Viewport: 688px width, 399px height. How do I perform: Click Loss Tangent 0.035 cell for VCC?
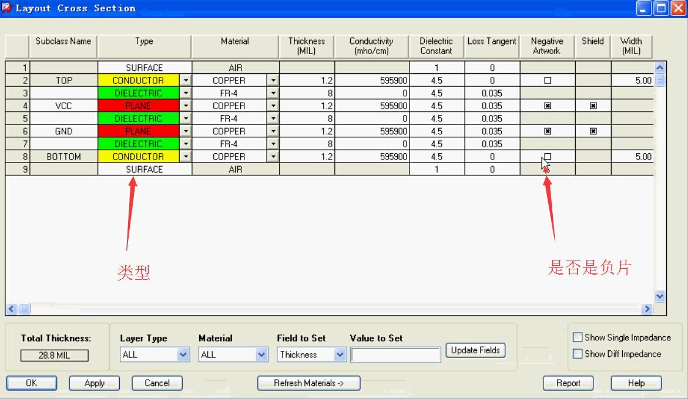click(x=492, y=106)
